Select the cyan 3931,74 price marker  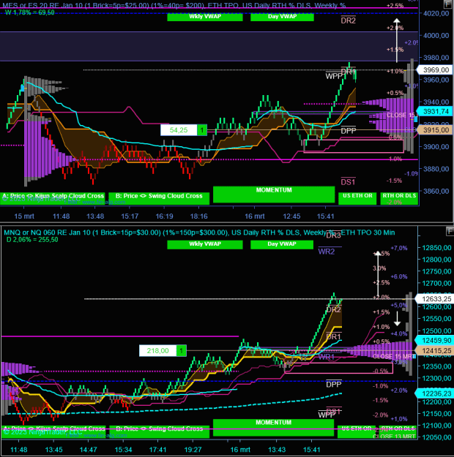434,111
